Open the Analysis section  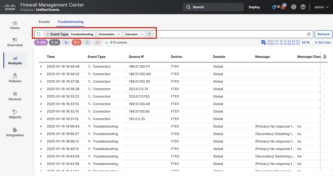click(15, 60)
